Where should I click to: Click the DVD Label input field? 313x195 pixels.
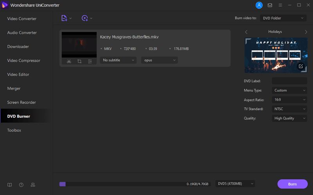pos(290,81)
